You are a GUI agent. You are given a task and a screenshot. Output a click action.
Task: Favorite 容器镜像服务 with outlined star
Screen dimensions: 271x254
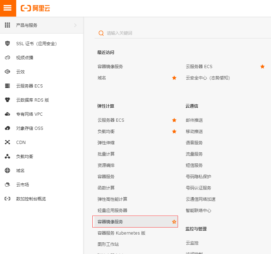(x=174, y=222)
